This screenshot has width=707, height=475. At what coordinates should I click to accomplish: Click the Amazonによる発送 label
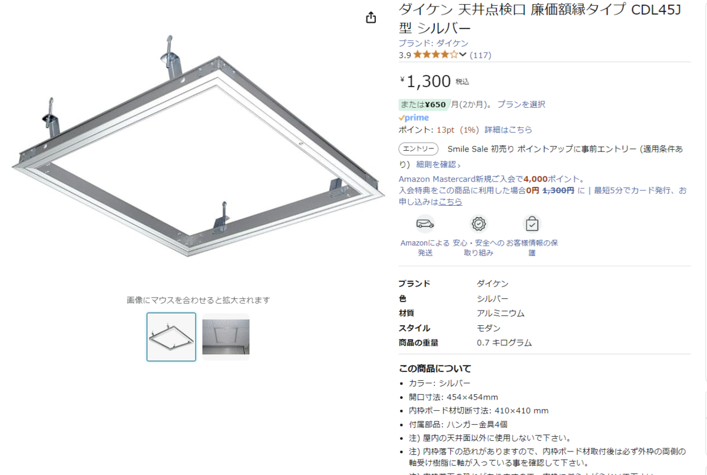[x=425, y=248]
